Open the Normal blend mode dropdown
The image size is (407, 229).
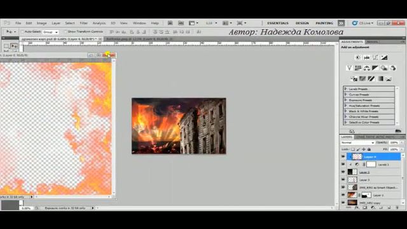[357, 142]
